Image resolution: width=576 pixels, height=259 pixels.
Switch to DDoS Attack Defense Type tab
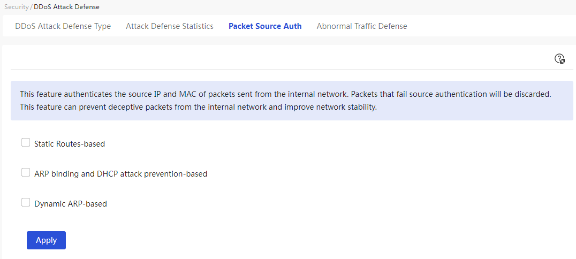tap(63, 26)
